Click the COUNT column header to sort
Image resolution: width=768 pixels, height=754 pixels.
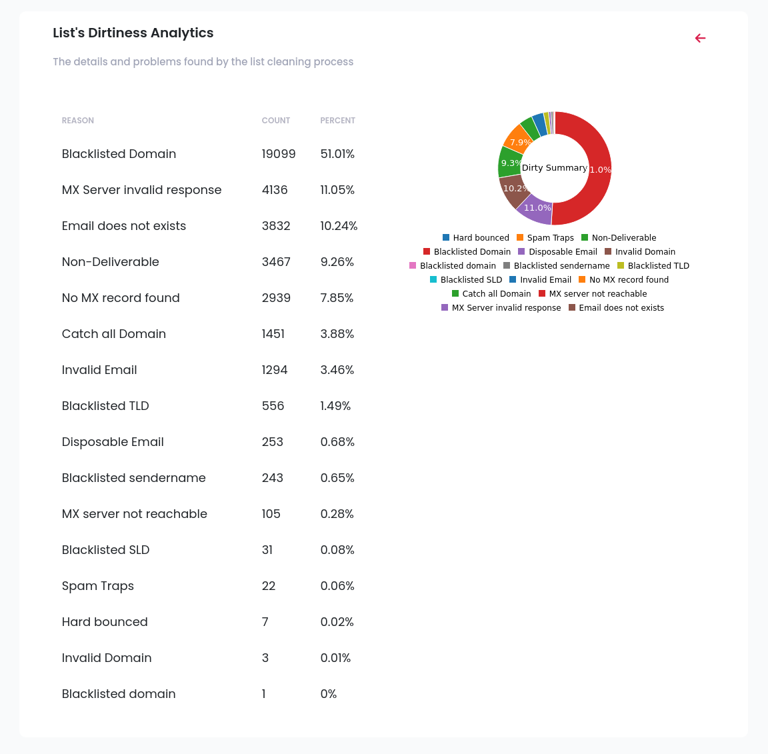[275, 121]
